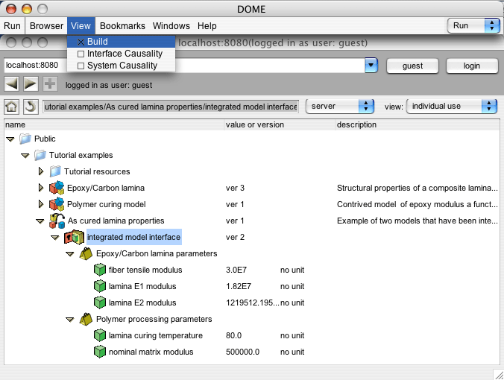Collapse Polymer processing parameters group

pyautogui.click(x=70, y=320)
